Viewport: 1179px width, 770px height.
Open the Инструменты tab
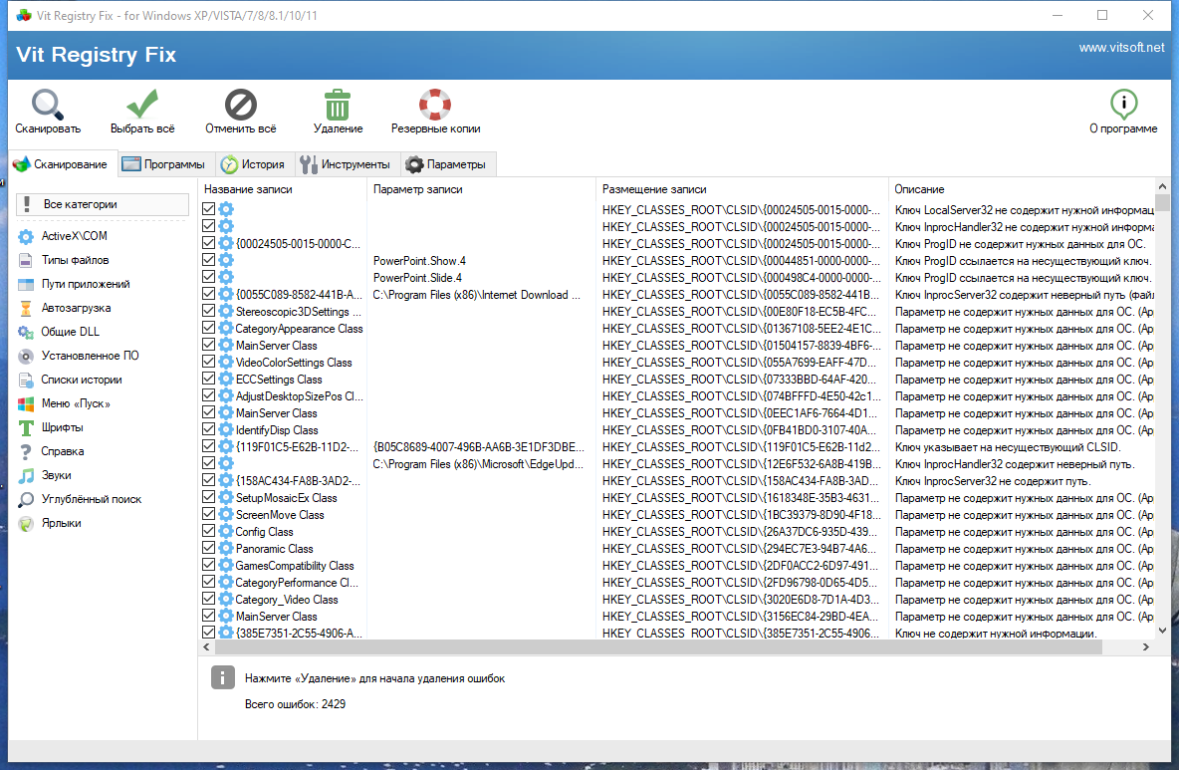click(346, 164)
